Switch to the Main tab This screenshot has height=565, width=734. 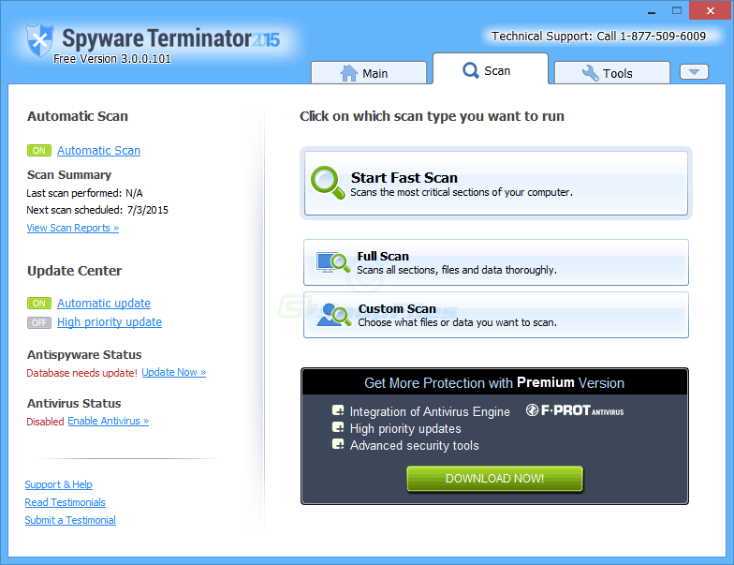pyautogui.click(x=369, y=73)
